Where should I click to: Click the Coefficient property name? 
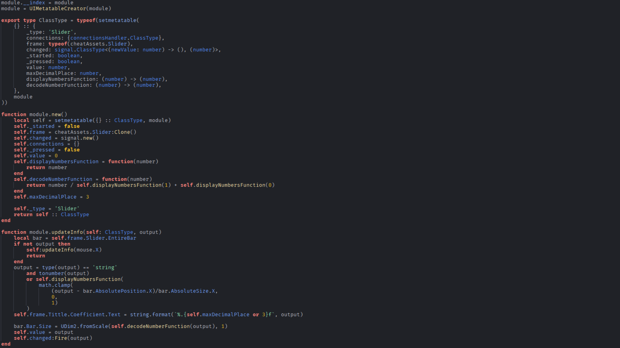[88, 315]
